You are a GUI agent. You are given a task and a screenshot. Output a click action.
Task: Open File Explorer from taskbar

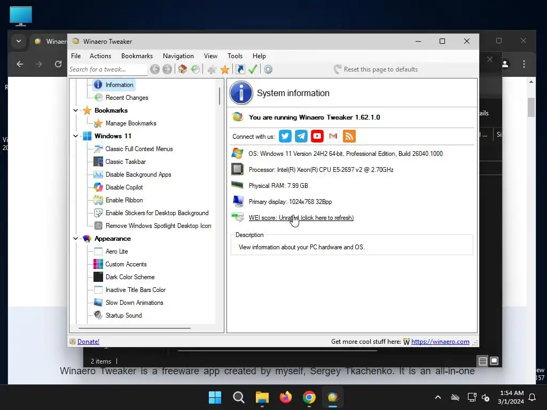(x=262, y=397)
